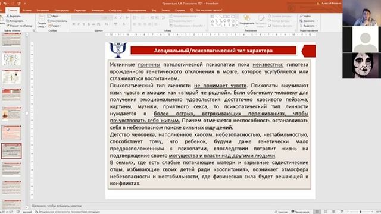Open Заливка фигуры shape fill
The image size is (381, 214).
point(280,16)
